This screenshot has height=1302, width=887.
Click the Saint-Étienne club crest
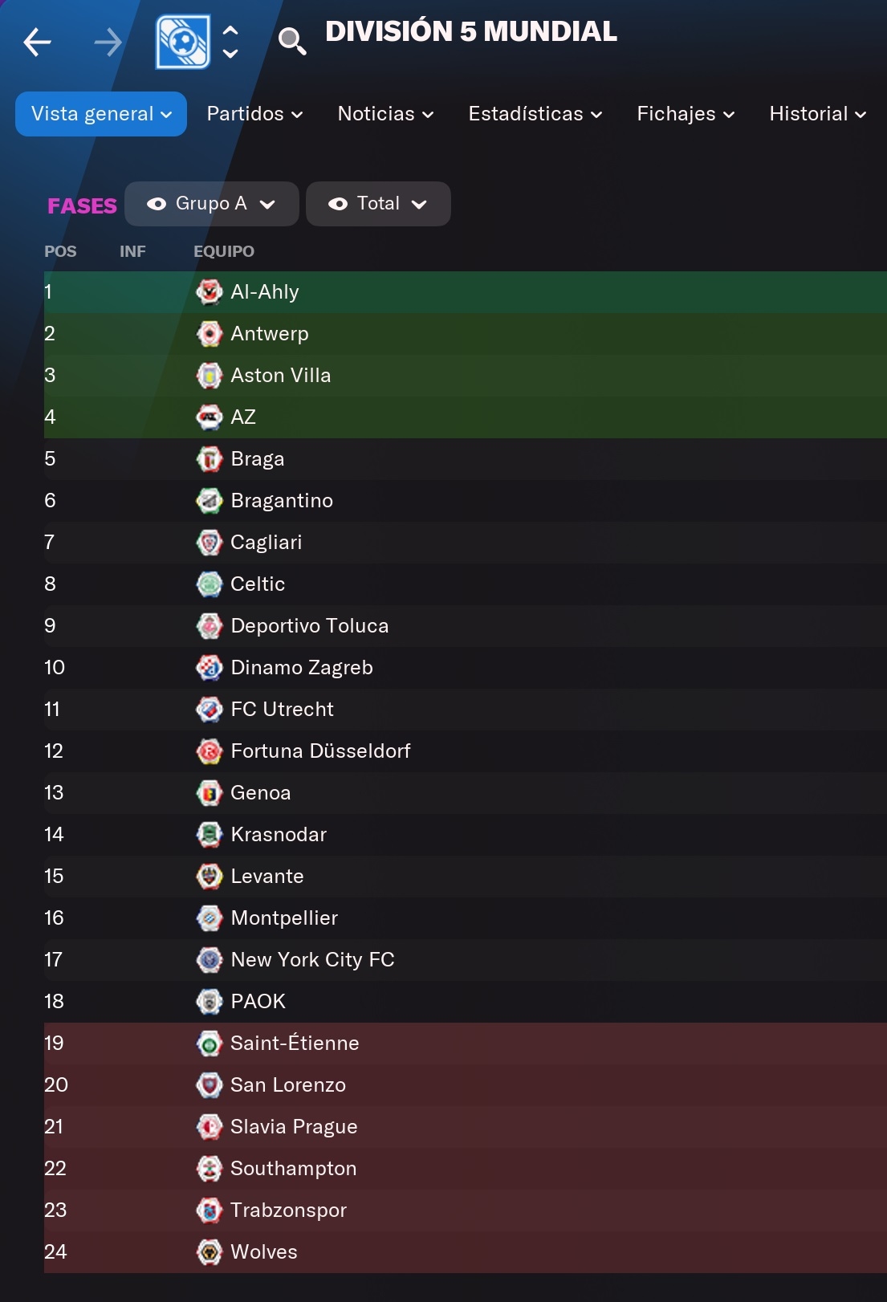pyautogui.click(x=210, y=1044)
